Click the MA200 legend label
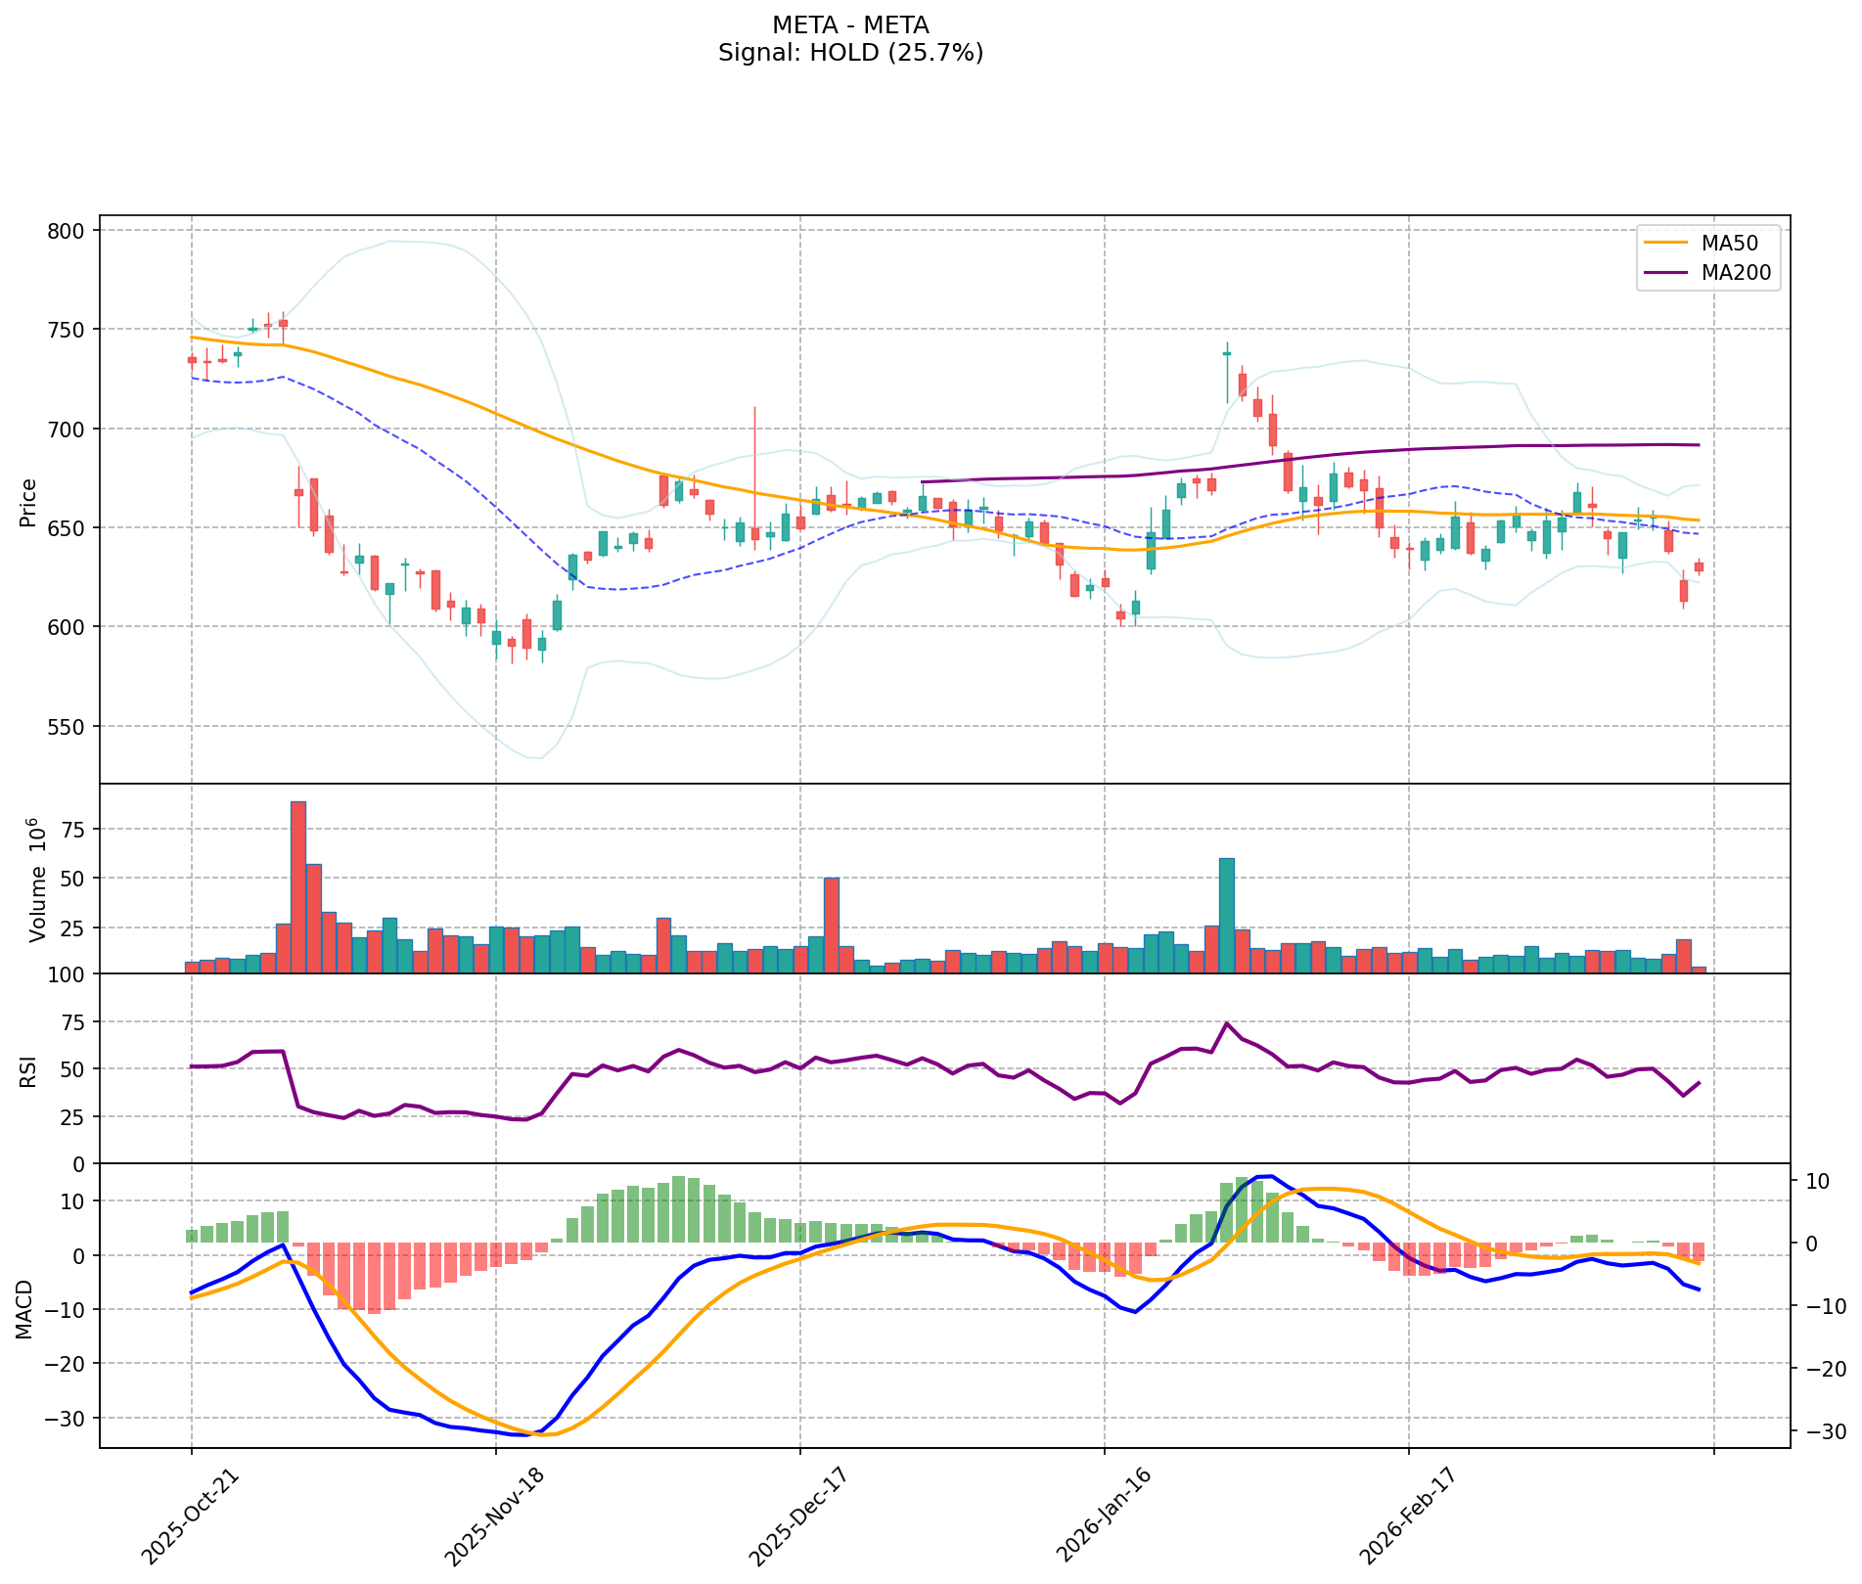1862x1584 pixels. (x=1736, y=273)
